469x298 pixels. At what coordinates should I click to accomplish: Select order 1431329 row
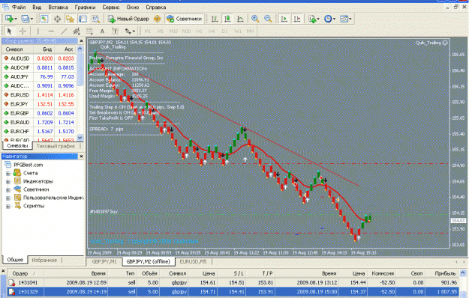(233, 291)
